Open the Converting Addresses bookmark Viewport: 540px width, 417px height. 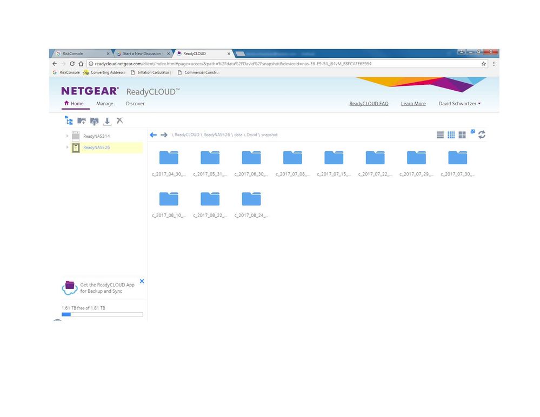point(104,72)
